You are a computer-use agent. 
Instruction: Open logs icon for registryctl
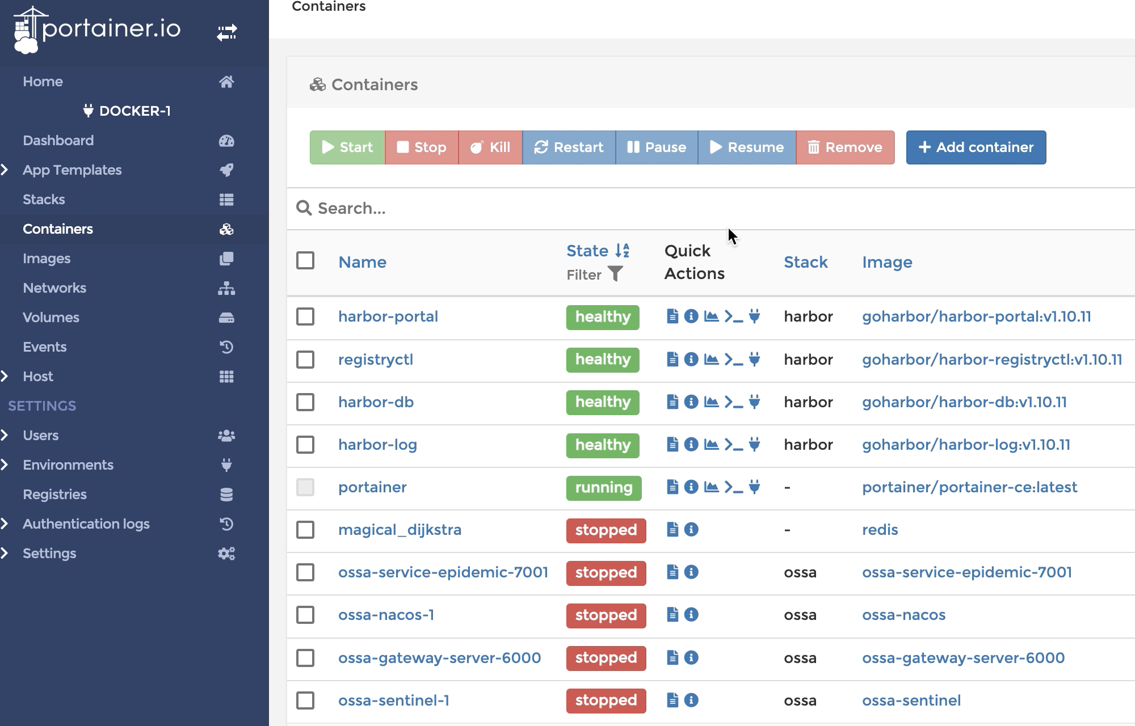[x=672, y=359]
